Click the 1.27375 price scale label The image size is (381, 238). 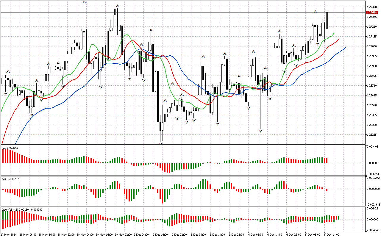[x=372, y=17]
